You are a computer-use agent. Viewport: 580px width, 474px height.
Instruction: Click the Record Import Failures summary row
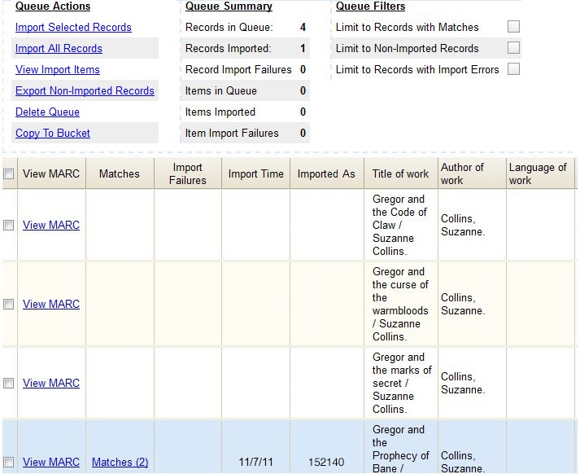[245, 69]
